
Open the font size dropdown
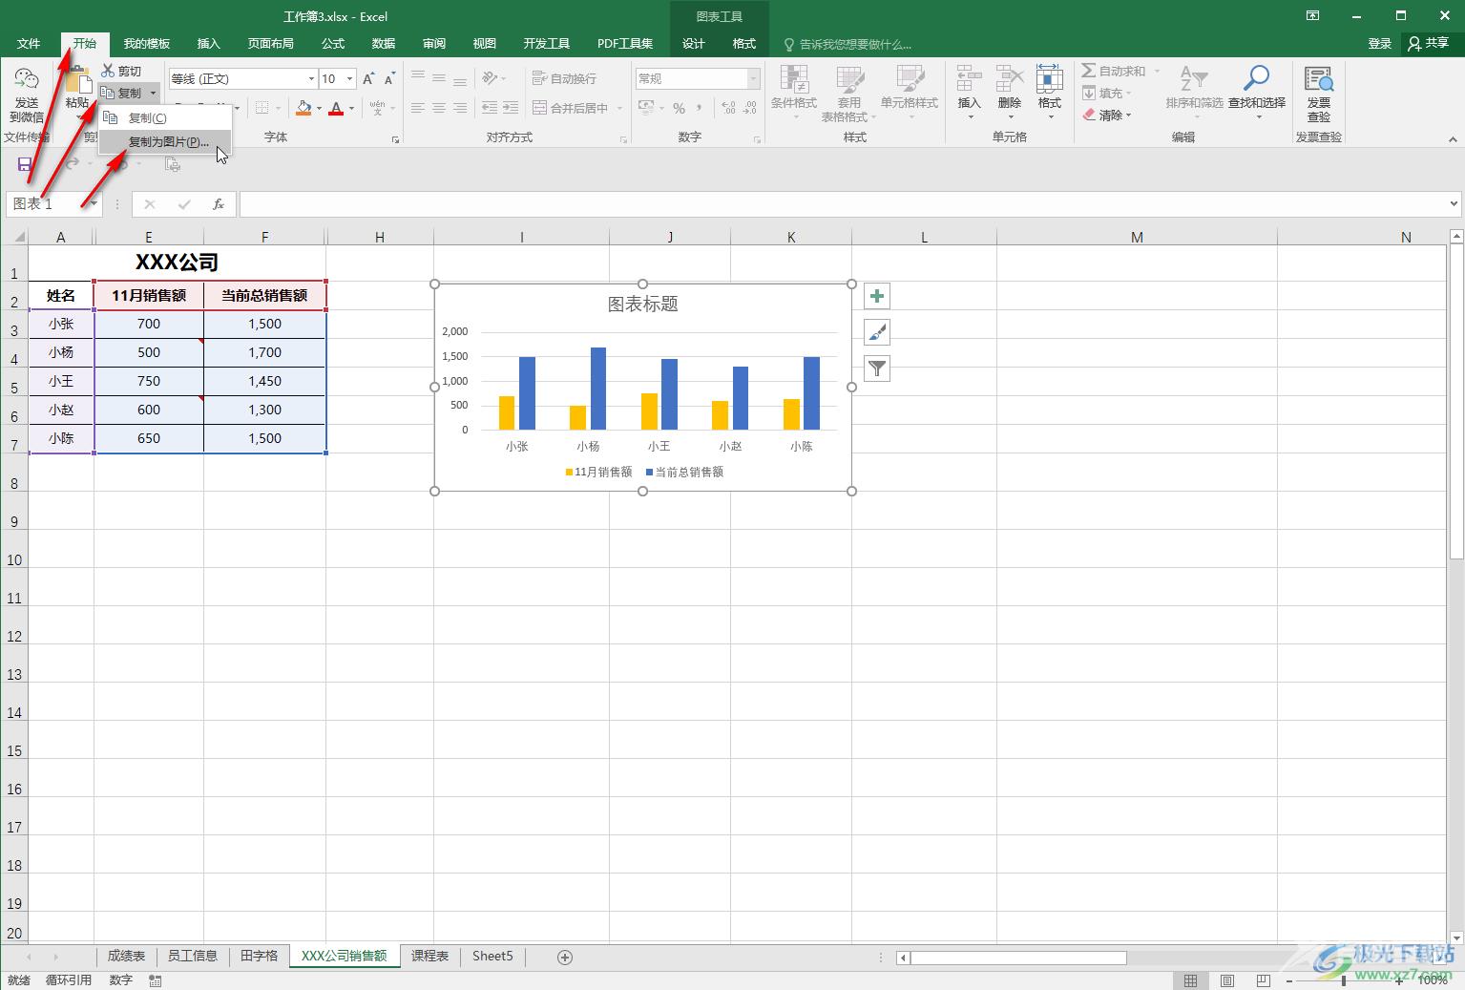pos(350,78)
